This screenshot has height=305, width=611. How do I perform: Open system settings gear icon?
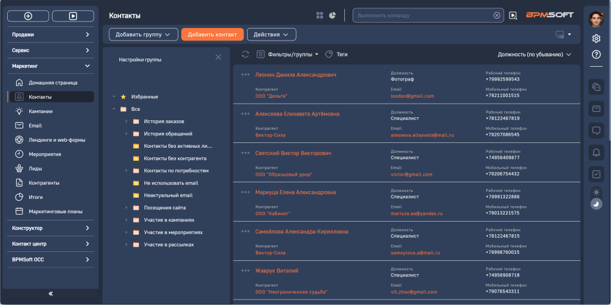pyautogui.click(x=595, y=39)
